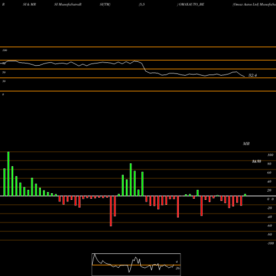Click the positive 40 label on MR axis
Screen dimensions: 276x276
point(269,182)
